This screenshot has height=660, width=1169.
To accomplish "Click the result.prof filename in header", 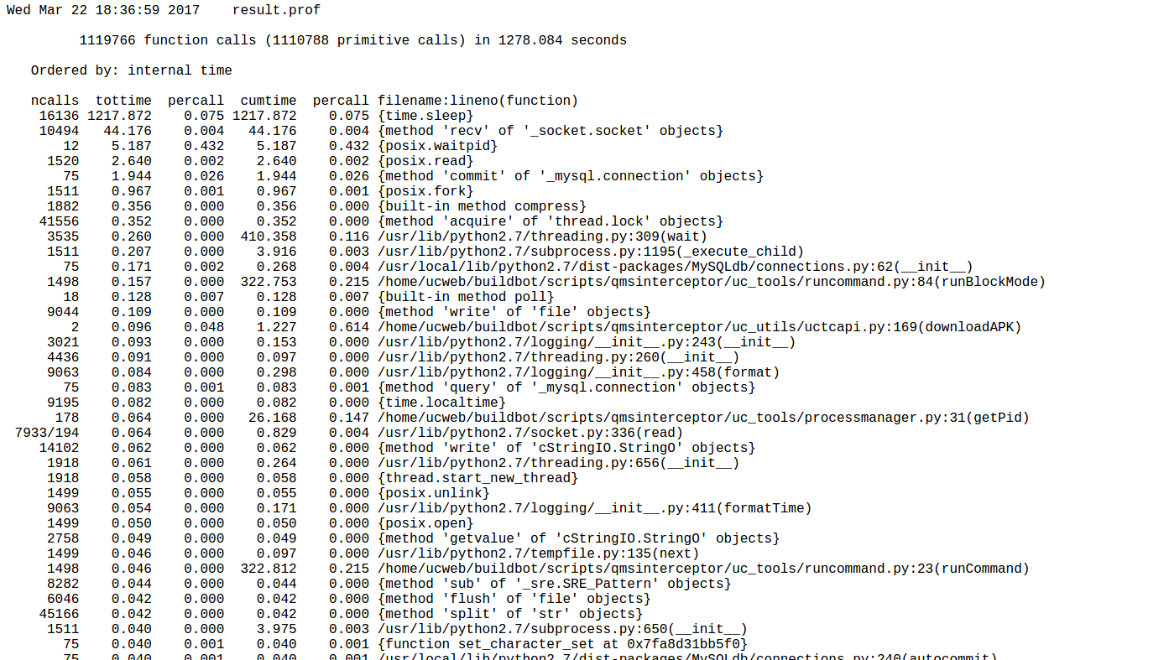I will pyautogui.click(x=276, y=10).
